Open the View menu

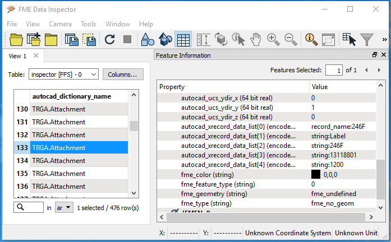(x=33, y=24)
